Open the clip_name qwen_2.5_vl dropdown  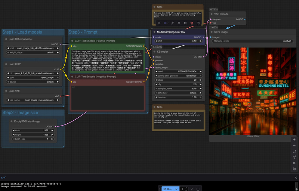33,73
